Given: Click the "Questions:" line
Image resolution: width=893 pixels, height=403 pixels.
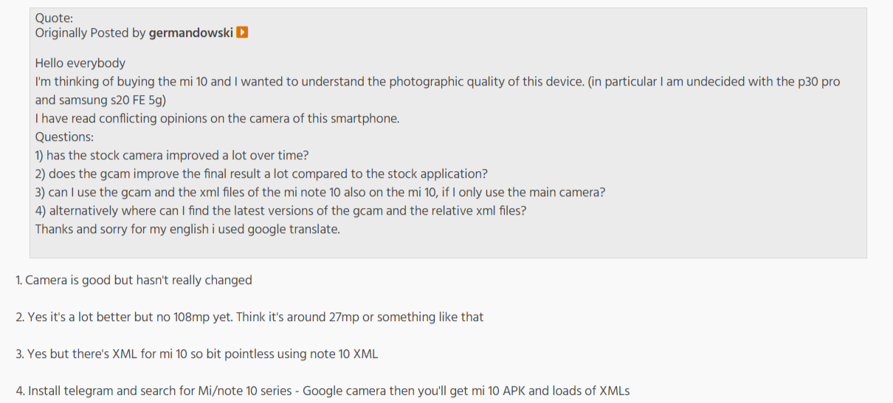Looking at the screenshot, I should tap(64, 137).
